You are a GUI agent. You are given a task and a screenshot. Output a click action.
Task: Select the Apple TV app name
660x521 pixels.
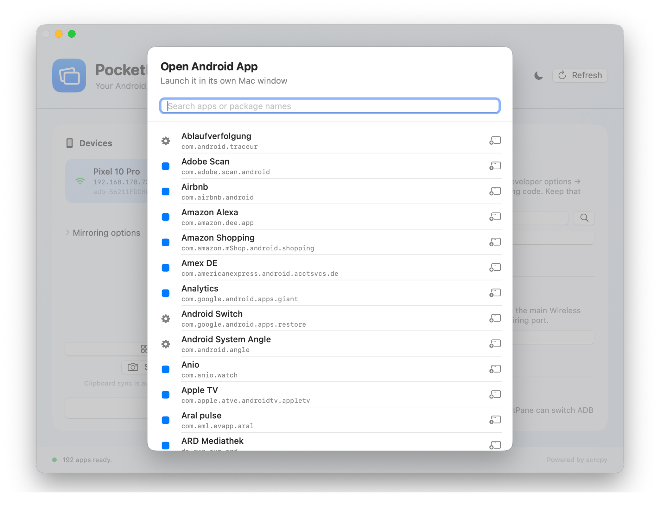(200, 390)
